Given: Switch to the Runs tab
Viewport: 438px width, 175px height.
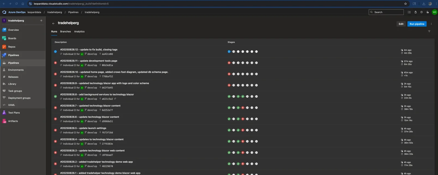Looking at the screenshot, I should (x=54, y=31).
